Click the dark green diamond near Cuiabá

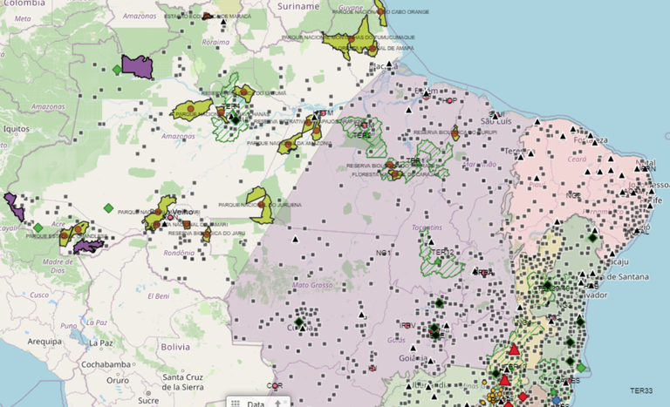click(x=299, y=322)
